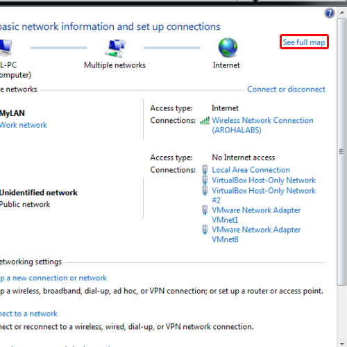
Task: Open VirtualBox Host-Only Network #2 link
Action: [264, 195]
